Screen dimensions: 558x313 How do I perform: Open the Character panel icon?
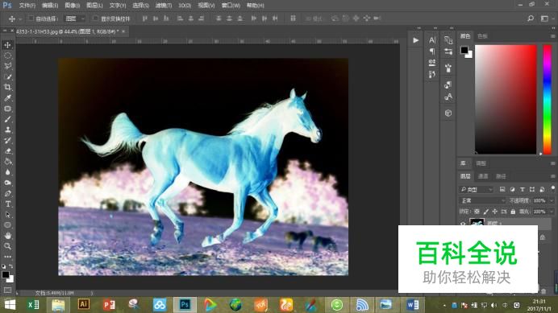point(432,40)
